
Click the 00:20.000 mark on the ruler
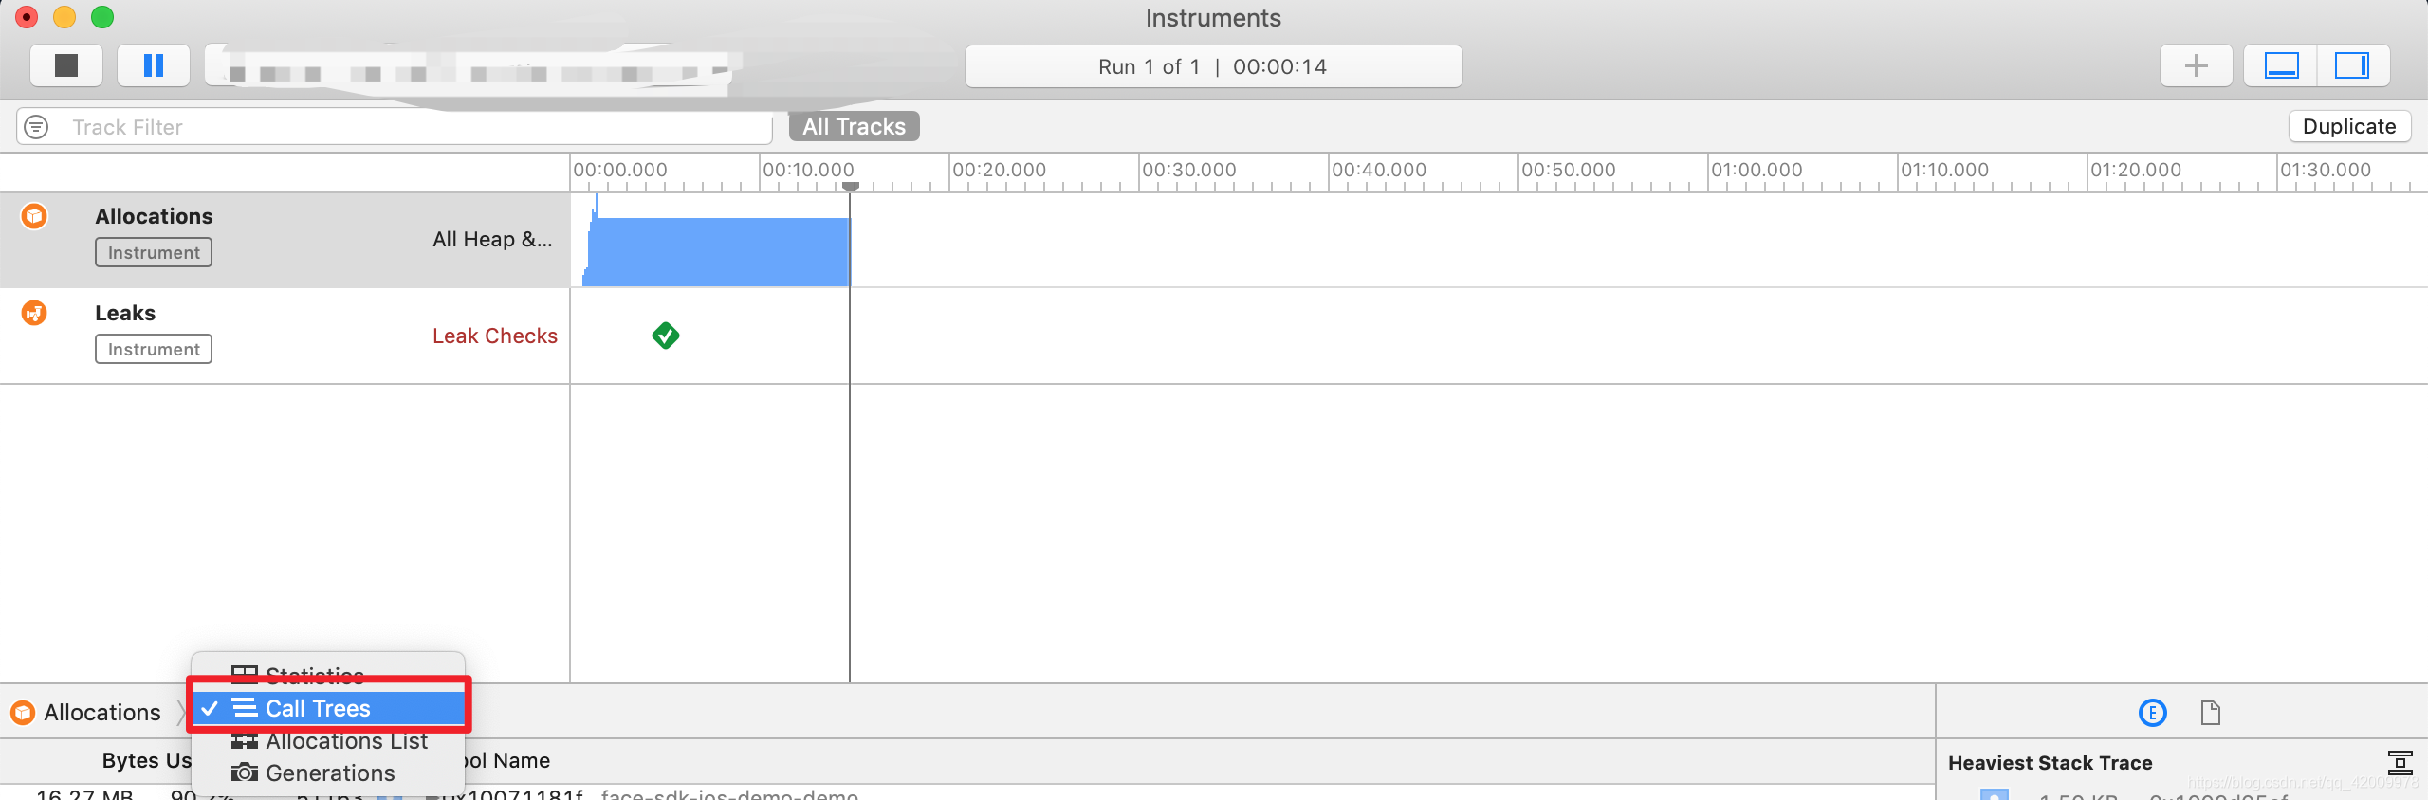pos(999,170)
